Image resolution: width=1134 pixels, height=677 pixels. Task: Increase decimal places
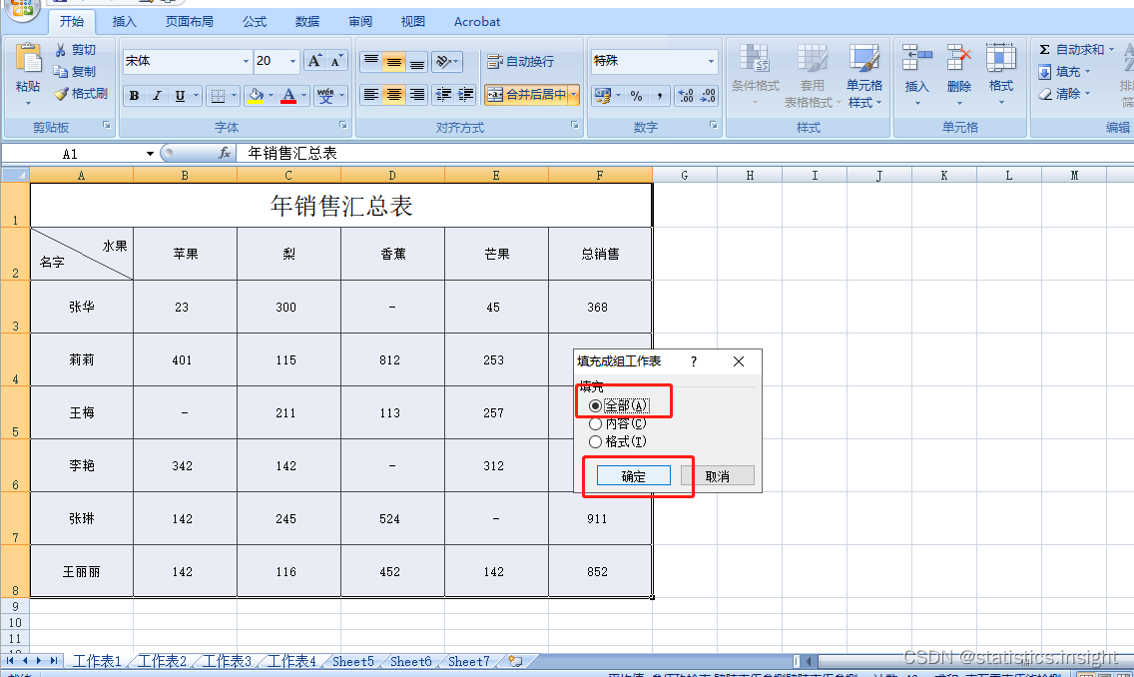tap(686, 96)
